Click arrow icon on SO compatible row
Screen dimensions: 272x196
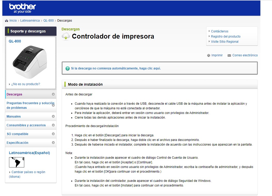point(53,134)
